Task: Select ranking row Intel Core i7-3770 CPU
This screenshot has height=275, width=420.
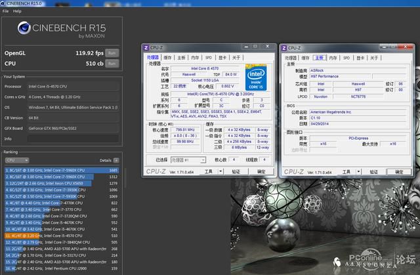Action: coord(62,209)
